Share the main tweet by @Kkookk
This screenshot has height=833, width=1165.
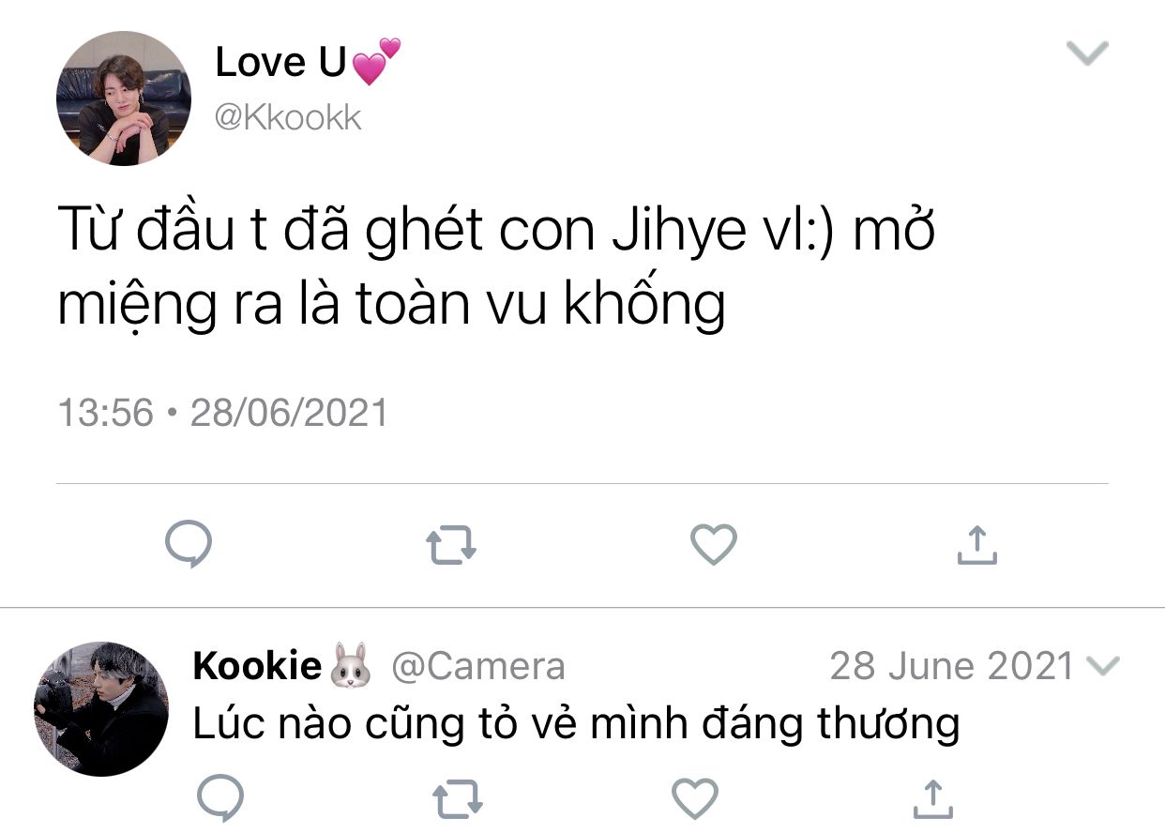pos(976,545)
